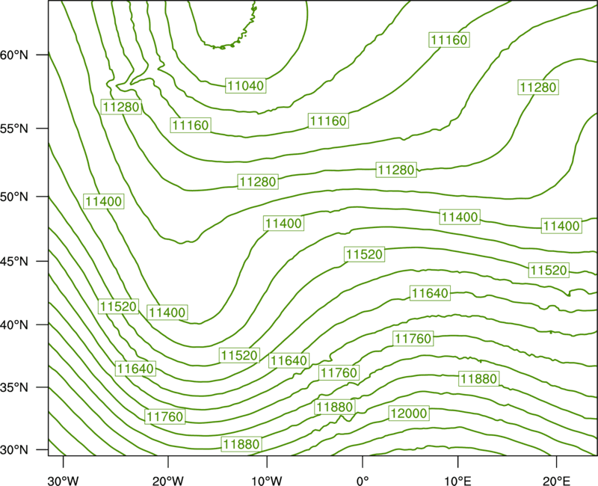Image resolution: width=598 pixels, height=486 pixels.
Task: Click the westernmost 11280 contour label
Action: pos(121,107)
